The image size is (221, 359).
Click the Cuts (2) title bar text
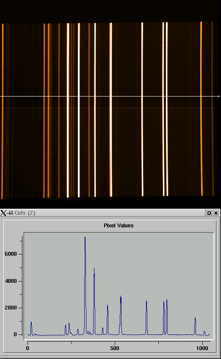25,213
